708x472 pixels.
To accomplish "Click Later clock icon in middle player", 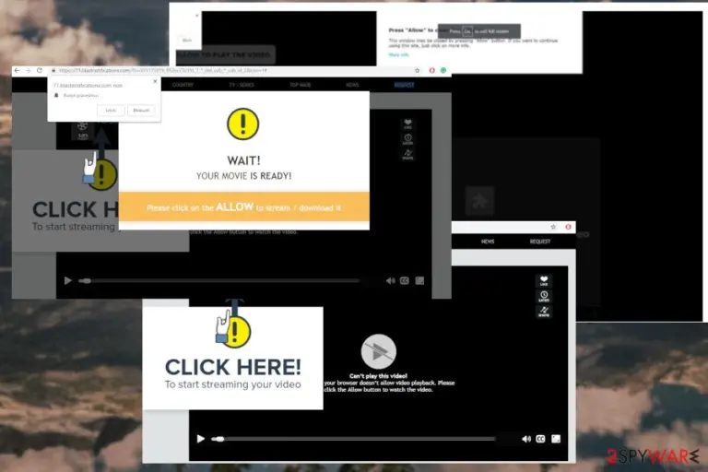I will [x=407, y=139].
